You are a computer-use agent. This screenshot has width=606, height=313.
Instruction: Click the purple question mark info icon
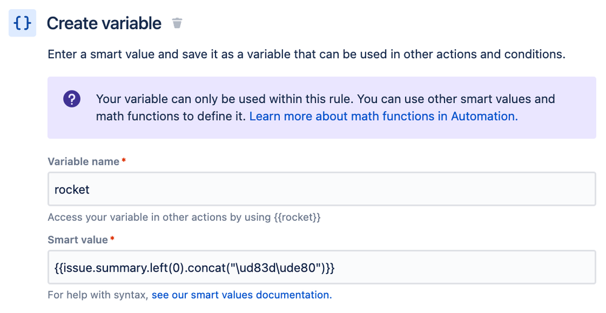72,98
